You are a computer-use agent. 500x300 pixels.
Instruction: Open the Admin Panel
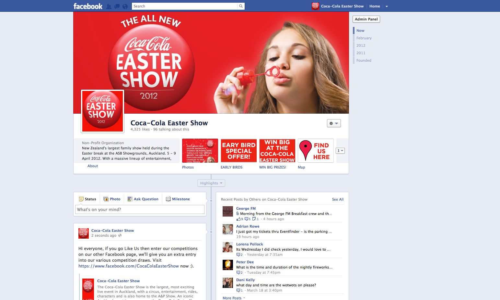(366, 19)
